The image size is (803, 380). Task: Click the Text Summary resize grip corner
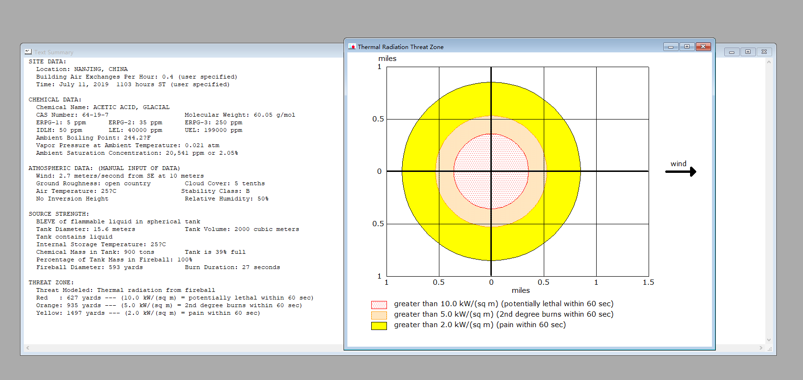769,349
